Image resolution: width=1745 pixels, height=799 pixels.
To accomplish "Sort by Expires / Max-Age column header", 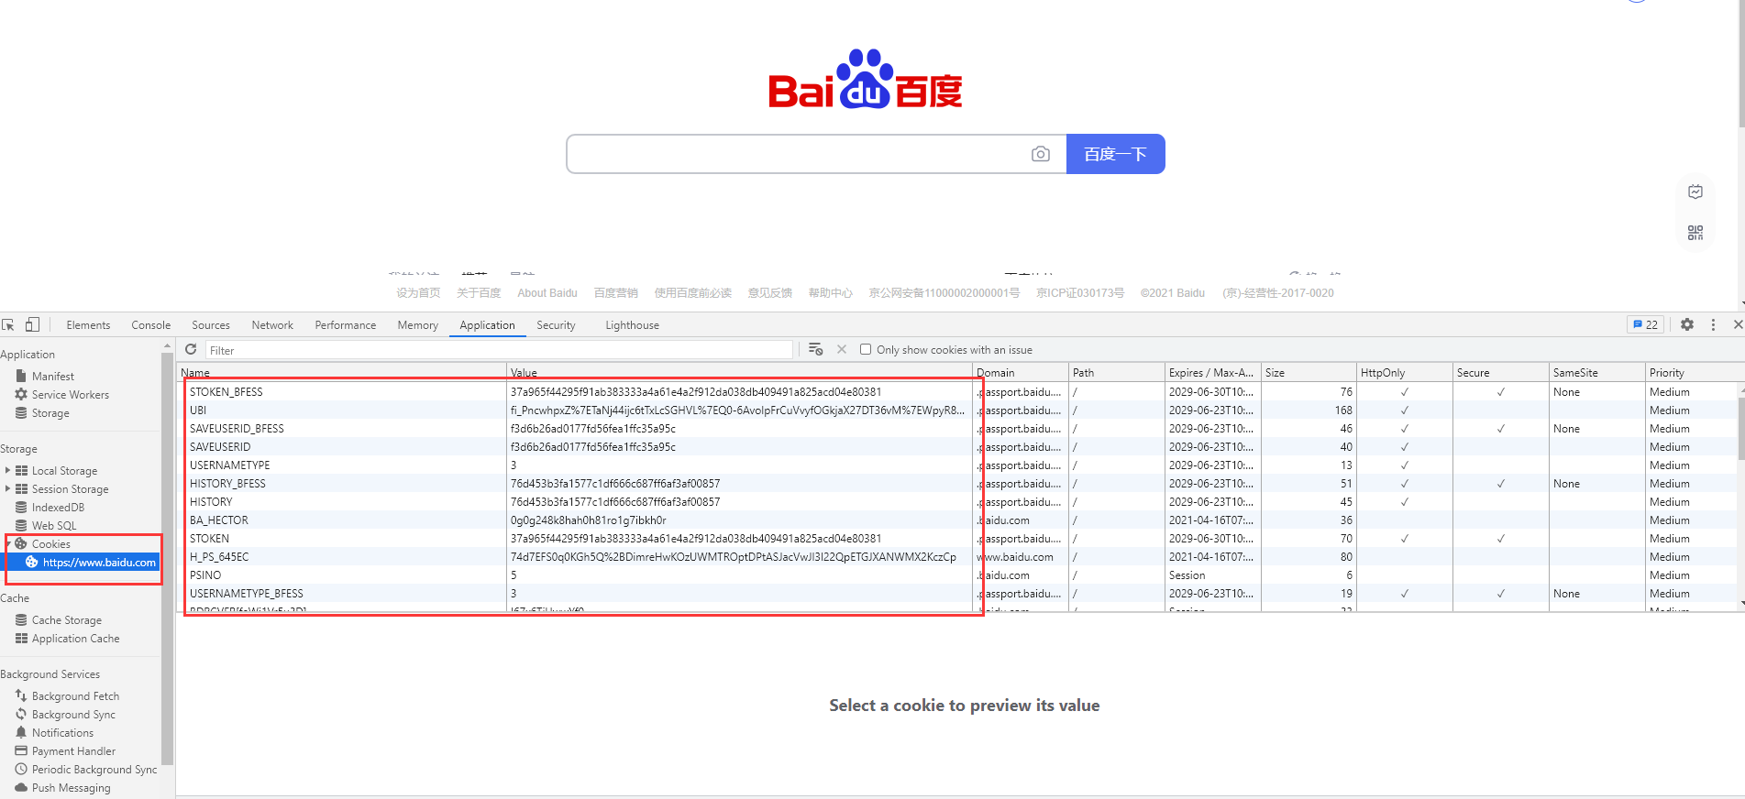I will [x=1212, y=373].
